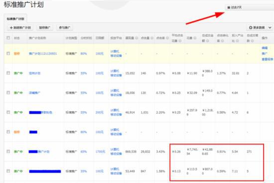
Task: Click 计算机 platform link in the 1700元 row
Action: 115,150
